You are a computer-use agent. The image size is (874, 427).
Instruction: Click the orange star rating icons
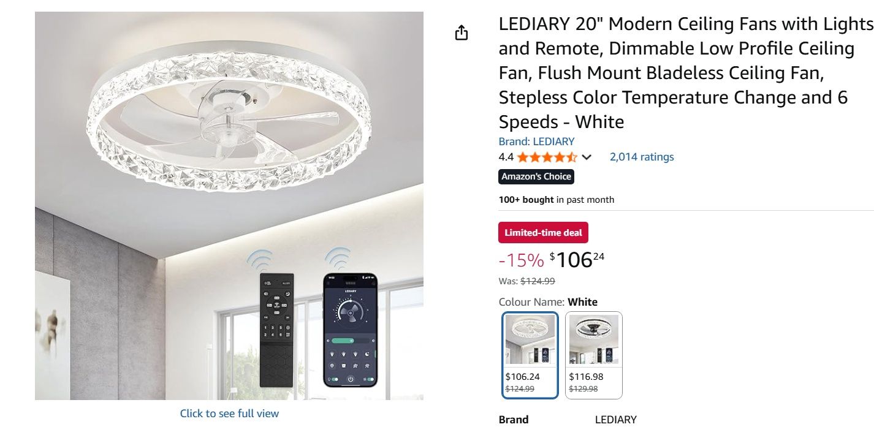pos(547,157)
